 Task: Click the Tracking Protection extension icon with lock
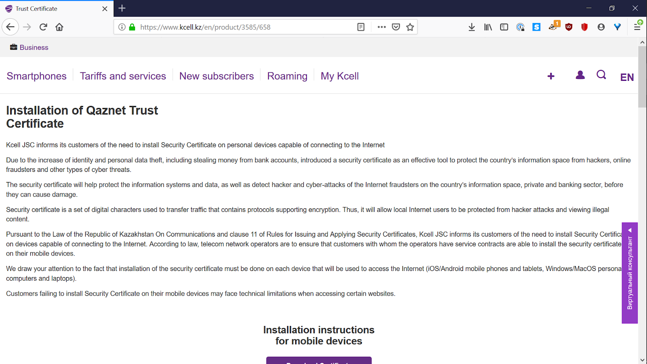coord(520,27)
